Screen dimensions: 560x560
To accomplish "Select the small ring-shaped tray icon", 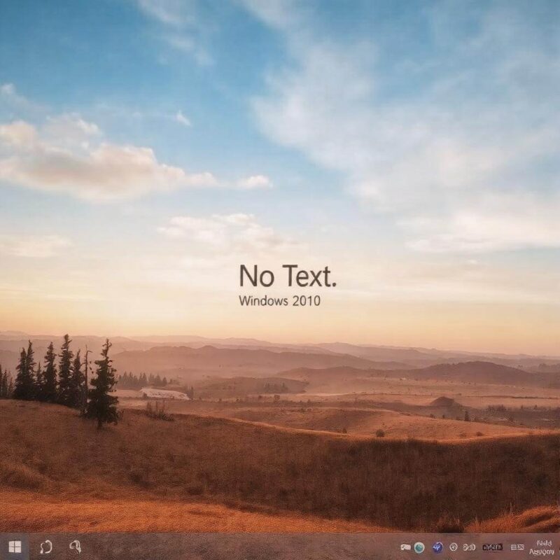I will tap(454, 547).
